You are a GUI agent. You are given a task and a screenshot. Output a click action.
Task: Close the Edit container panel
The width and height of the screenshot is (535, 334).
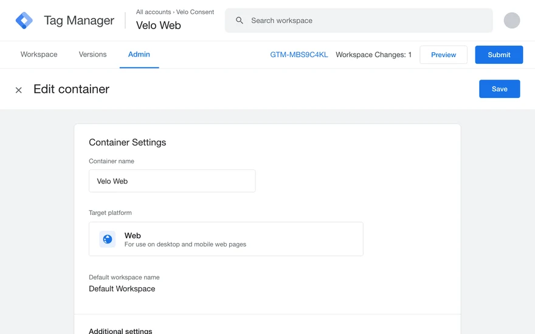click(x=19, y=90)
